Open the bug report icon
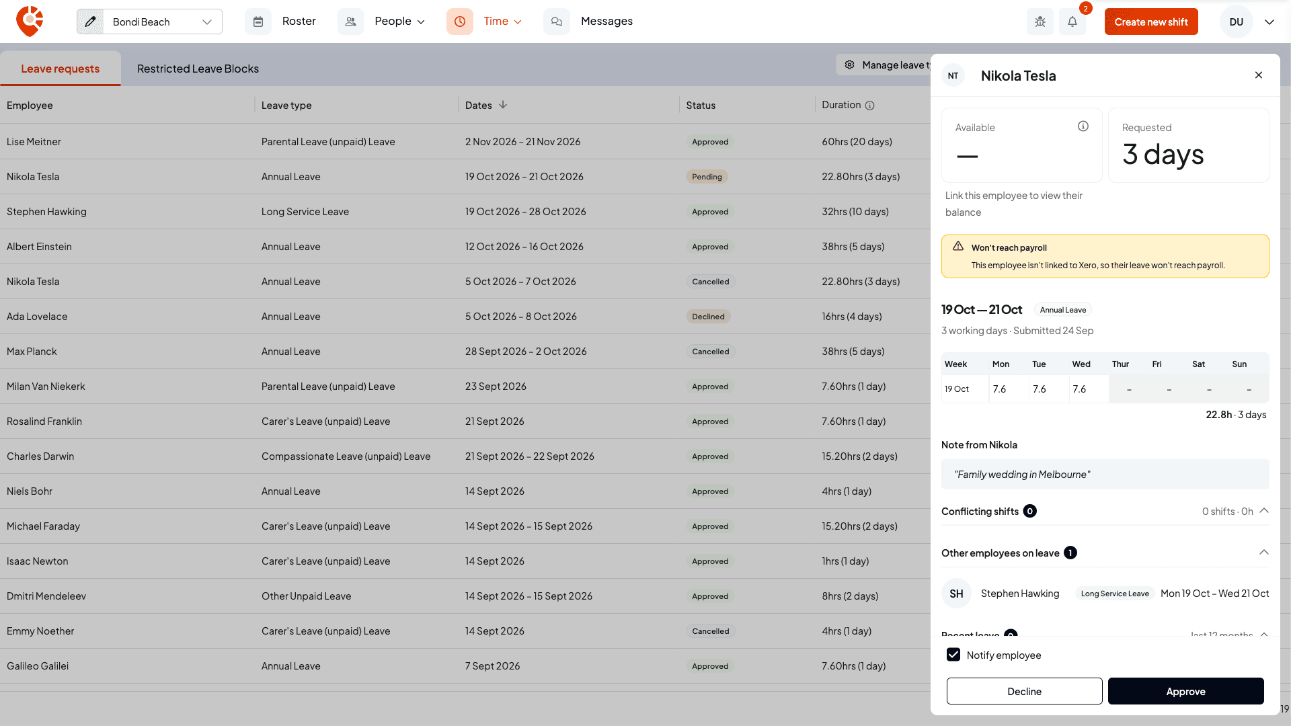This screenshot has height=726, width=1291. (1040, 22)
